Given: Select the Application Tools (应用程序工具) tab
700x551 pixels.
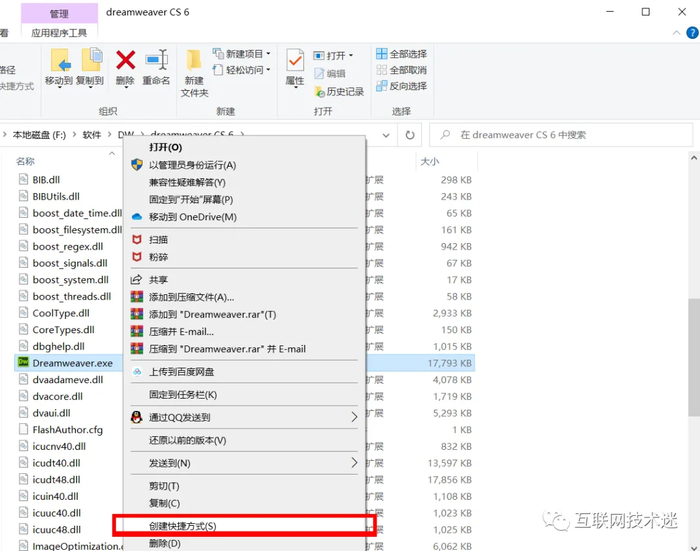Looking at the screenshot, I should pyautogui.click(x=60, y=33).
